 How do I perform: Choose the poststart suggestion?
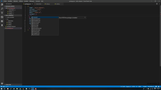[45, 24]
